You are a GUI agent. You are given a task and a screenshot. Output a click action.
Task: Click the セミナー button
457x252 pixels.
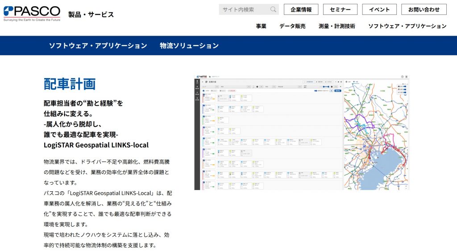tap(340, 9)
